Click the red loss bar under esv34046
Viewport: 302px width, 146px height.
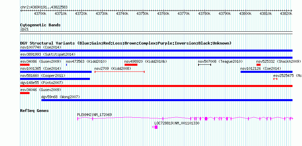(x=25, y=93)
